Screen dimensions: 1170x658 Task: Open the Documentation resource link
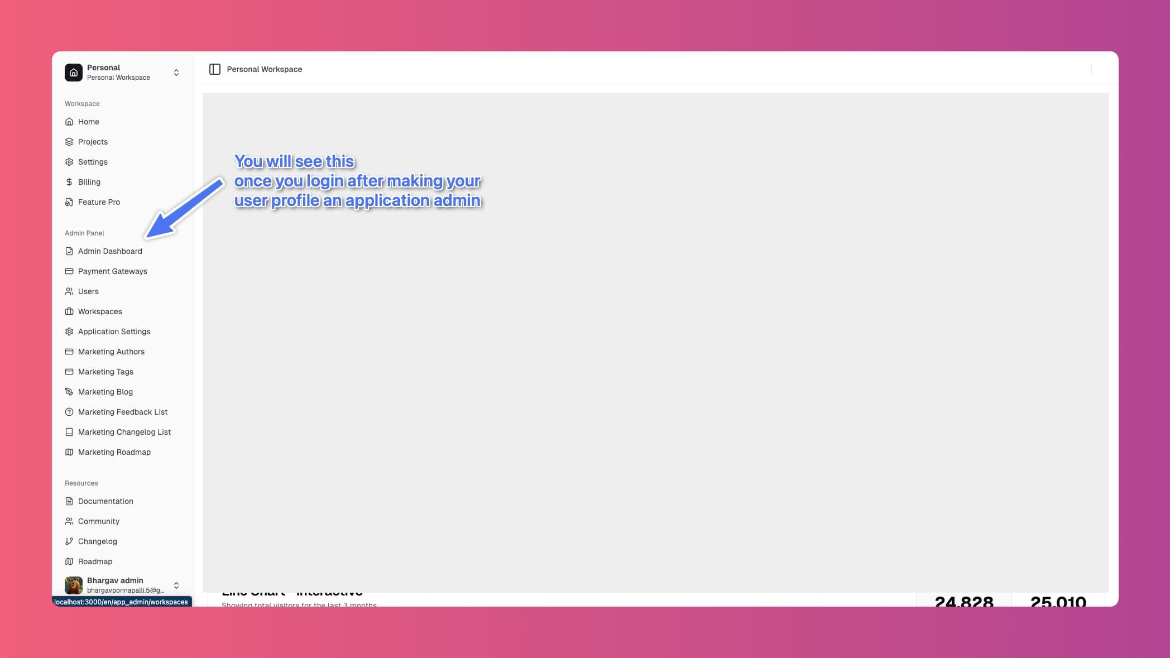click(106, 501)
